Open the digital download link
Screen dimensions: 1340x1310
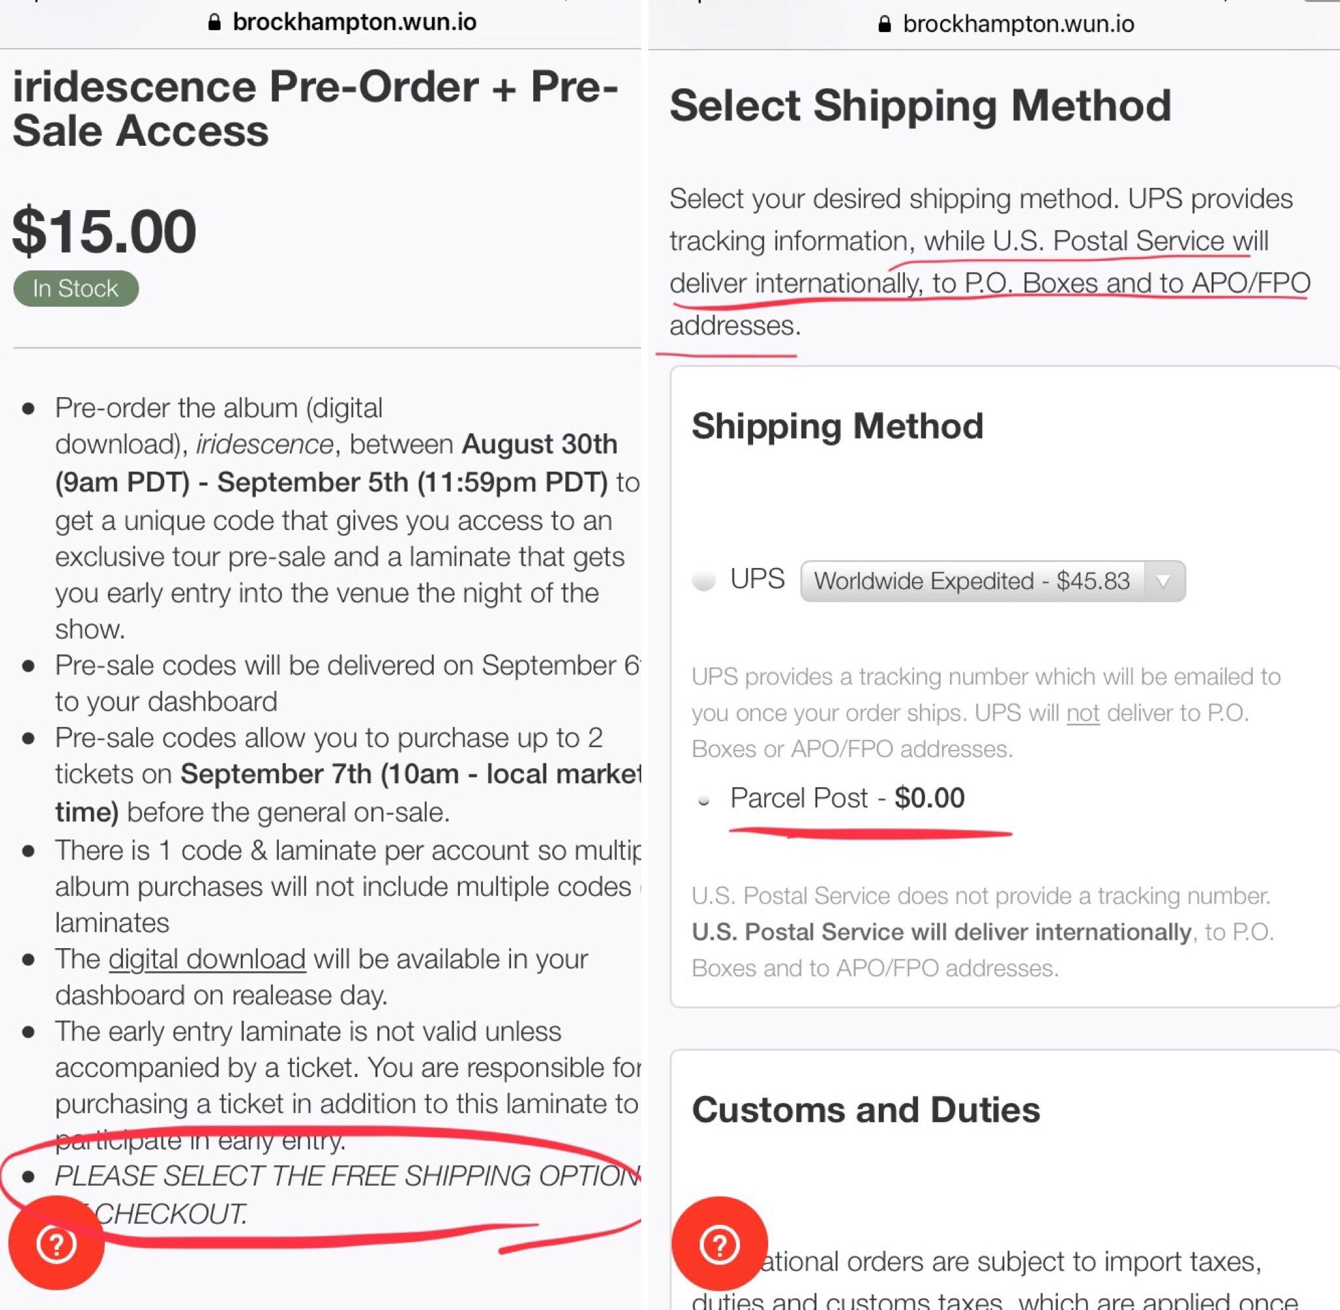click(x=207, y=959)
